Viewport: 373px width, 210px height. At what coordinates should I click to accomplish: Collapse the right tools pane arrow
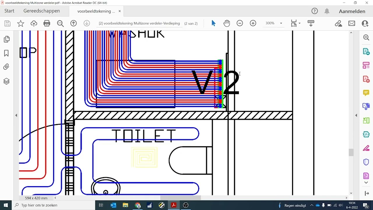(x=356, y=116)
